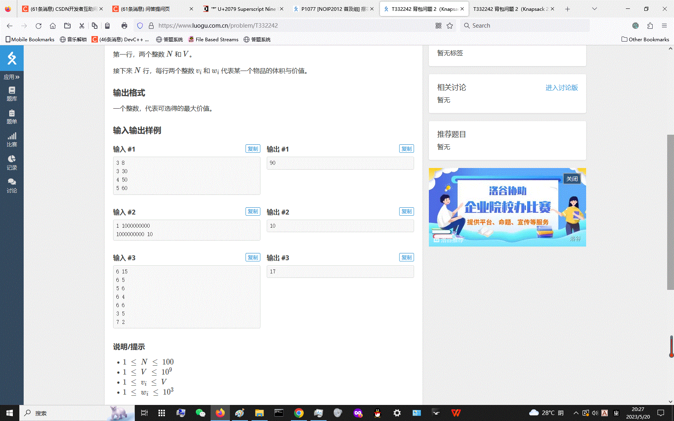Click the page vertical scrollbar thumb

click(x=670, y=213)
